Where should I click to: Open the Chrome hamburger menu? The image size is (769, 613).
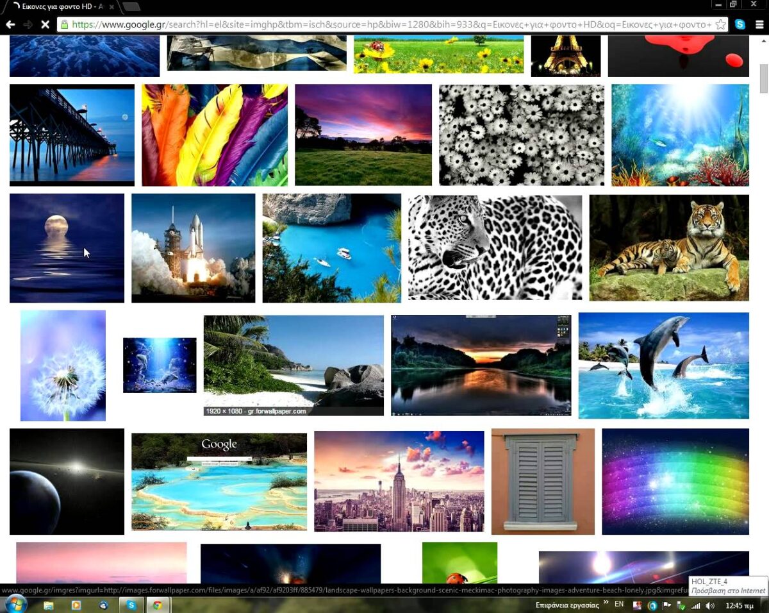point(759,24)
